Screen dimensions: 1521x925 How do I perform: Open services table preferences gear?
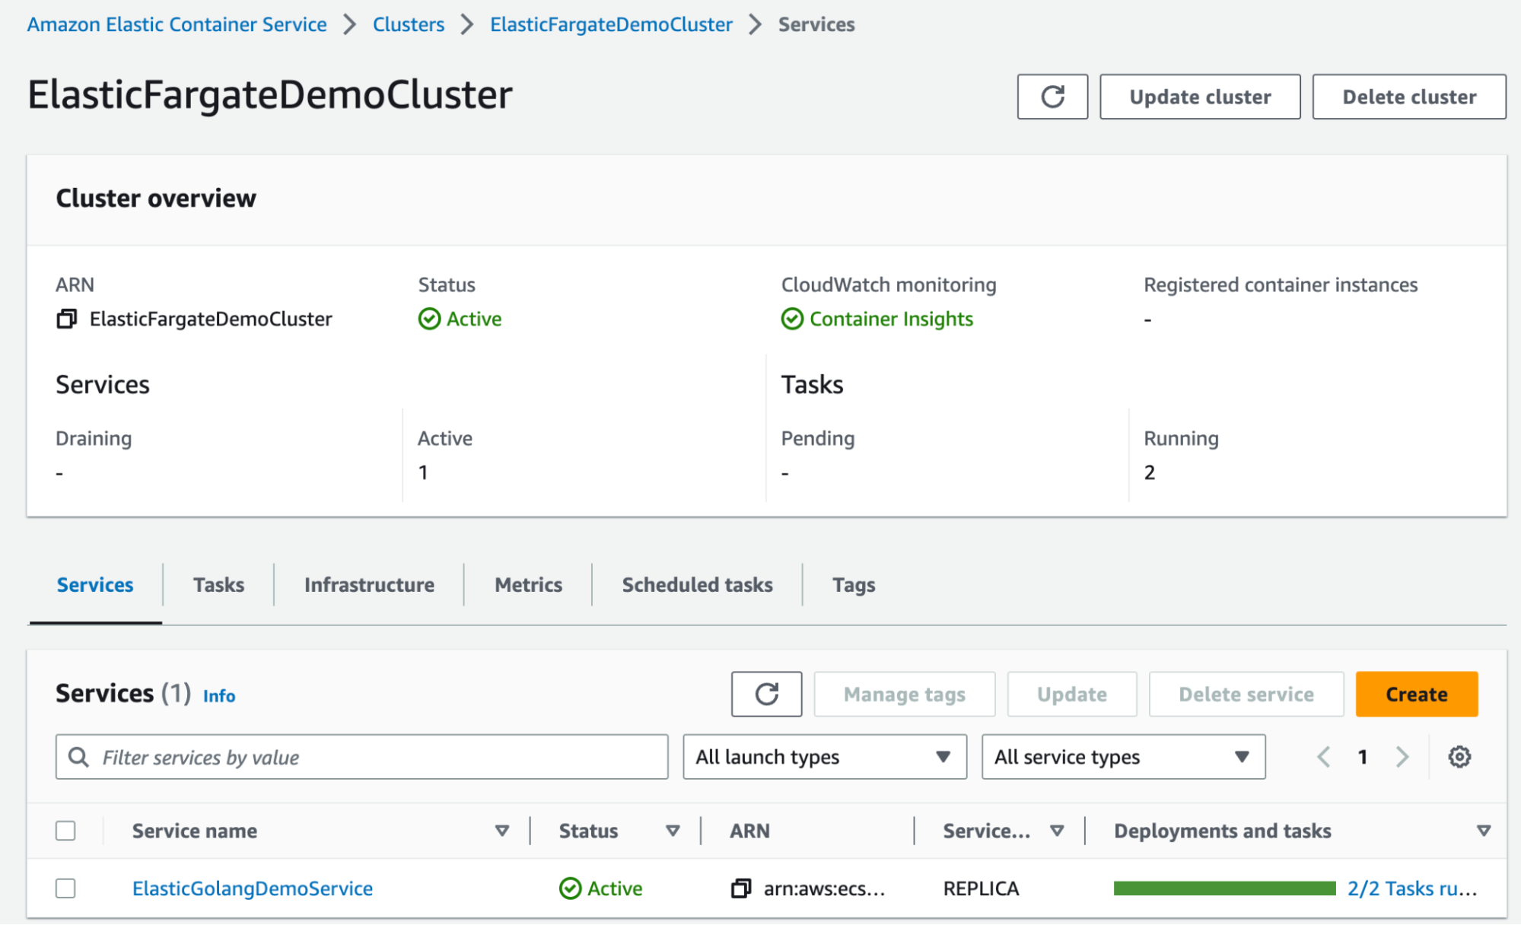click(x=1459, y=757)
